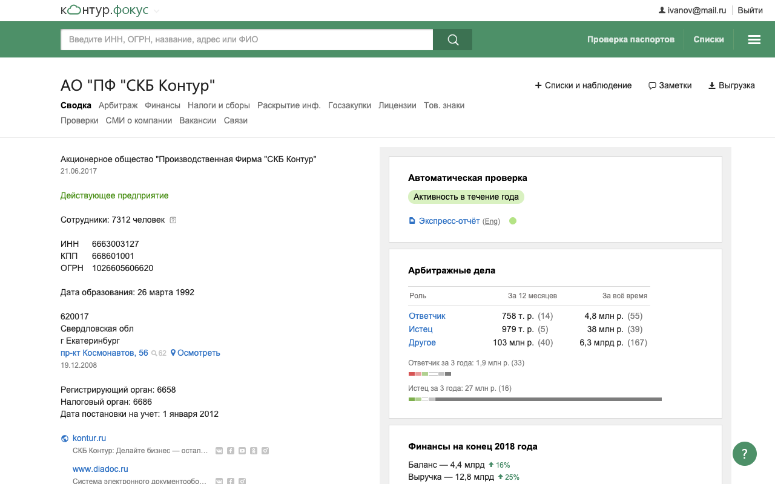This screenshot has height=484, width=775.
Task: Click the magnifier search button
Action: (453, 40)
